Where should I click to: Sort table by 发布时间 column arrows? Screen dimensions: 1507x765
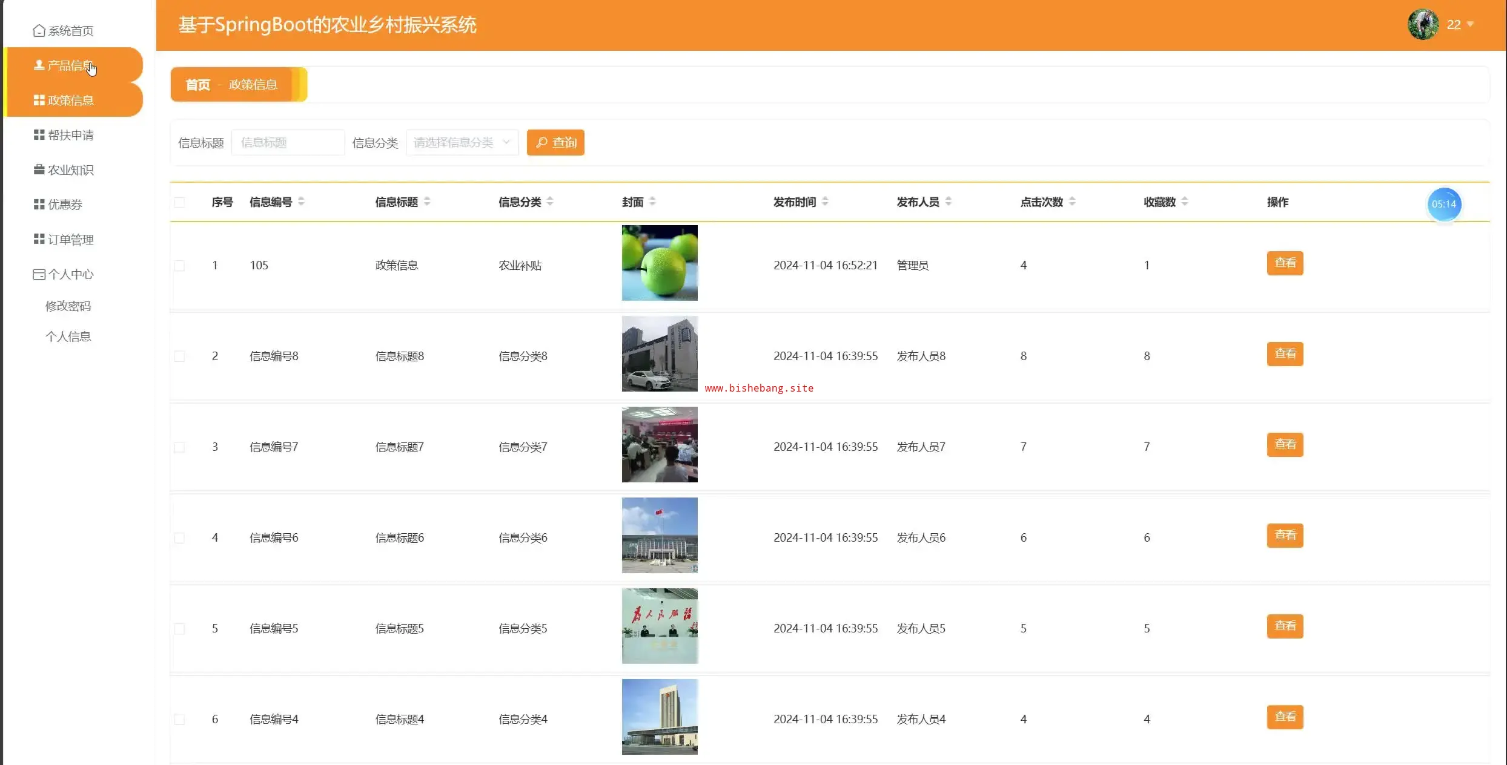[x=825, y=202]
